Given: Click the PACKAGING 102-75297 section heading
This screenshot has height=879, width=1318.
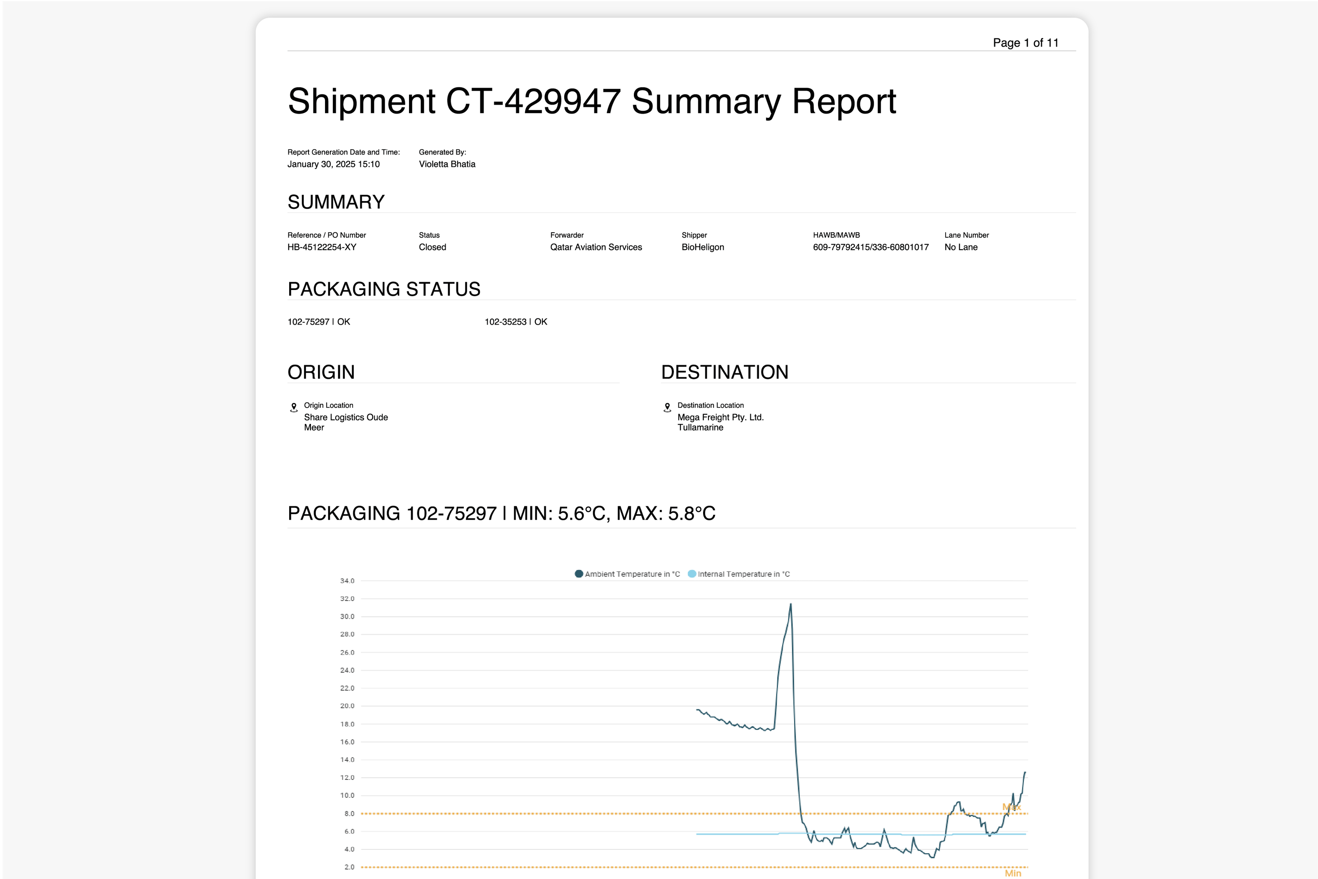Looking at the screenshot, I should [501, 514].
